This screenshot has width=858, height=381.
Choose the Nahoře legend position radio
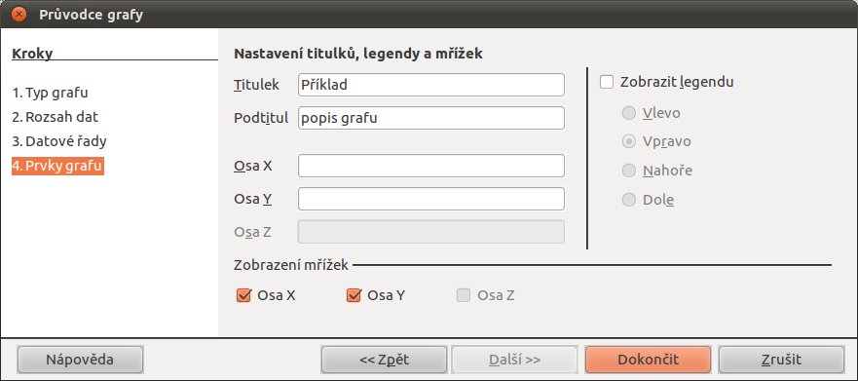click(629, 171)
